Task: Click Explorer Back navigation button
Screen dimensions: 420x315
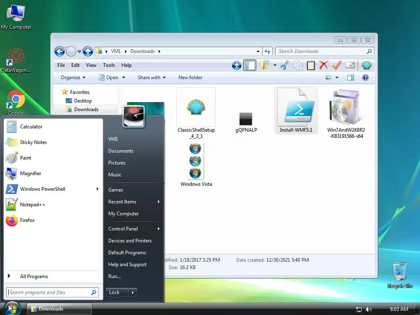Action: coord(59,51)
